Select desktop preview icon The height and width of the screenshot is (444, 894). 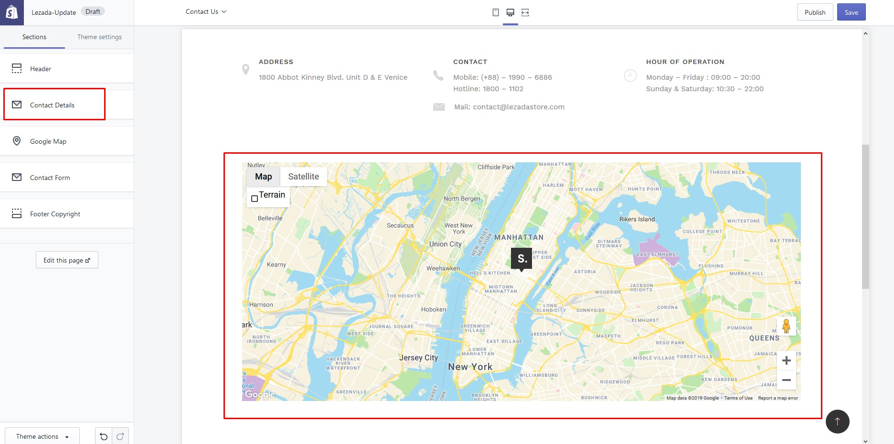[510, 12]
